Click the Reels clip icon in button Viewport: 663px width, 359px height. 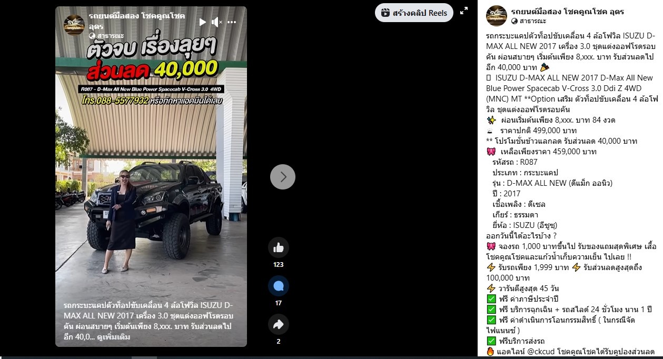385,13
